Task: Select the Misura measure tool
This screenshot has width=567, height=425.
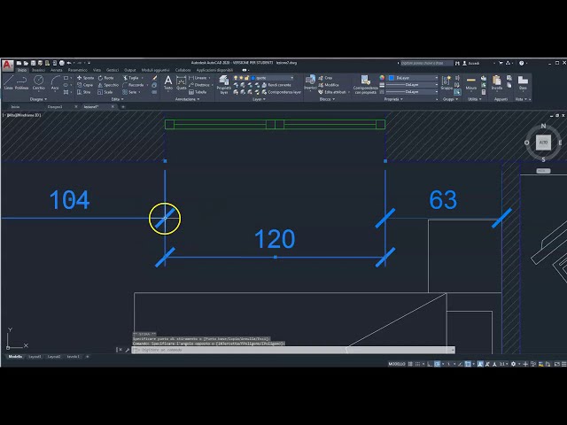Action: (471, 83)
